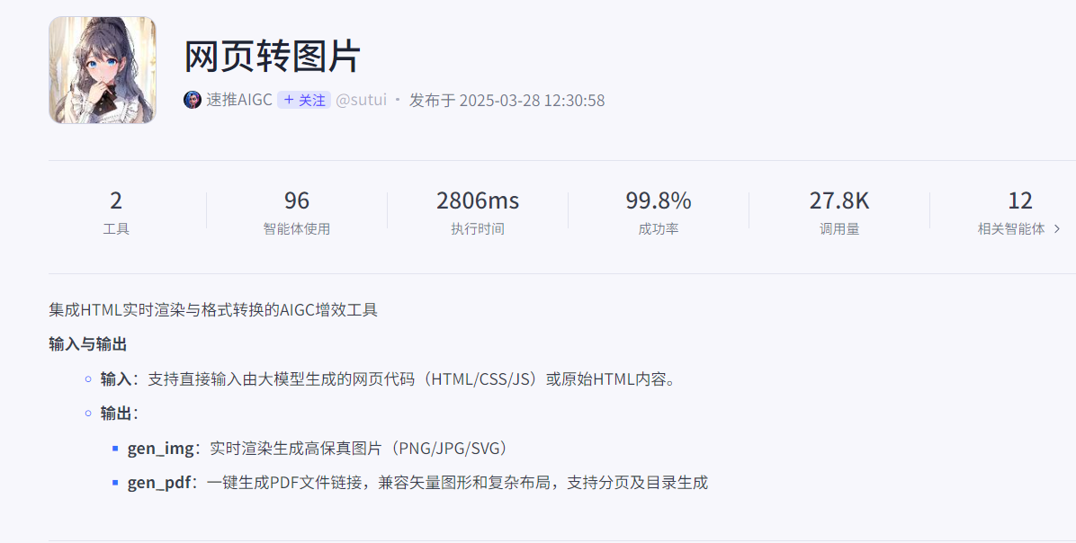Screen dimensions: 1076x543
Task: Open the 速推AIGC author name link
Action: 238,100
